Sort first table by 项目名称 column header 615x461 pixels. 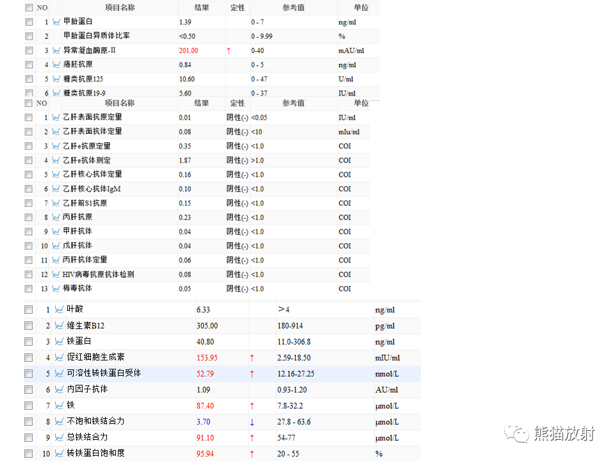click(120, 8)
